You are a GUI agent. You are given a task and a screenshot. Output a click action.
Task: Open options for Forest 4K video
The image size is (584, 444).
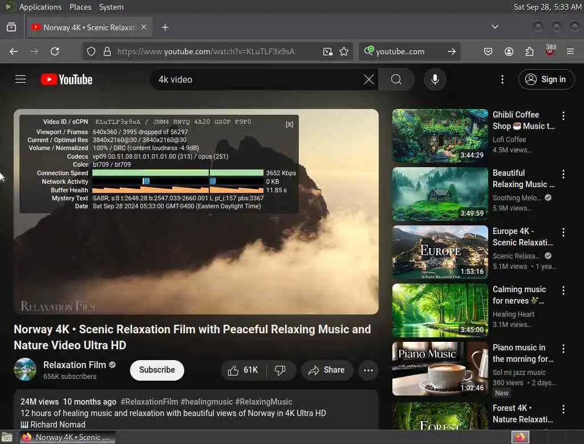pyautogui.click(x=563, y=409)
